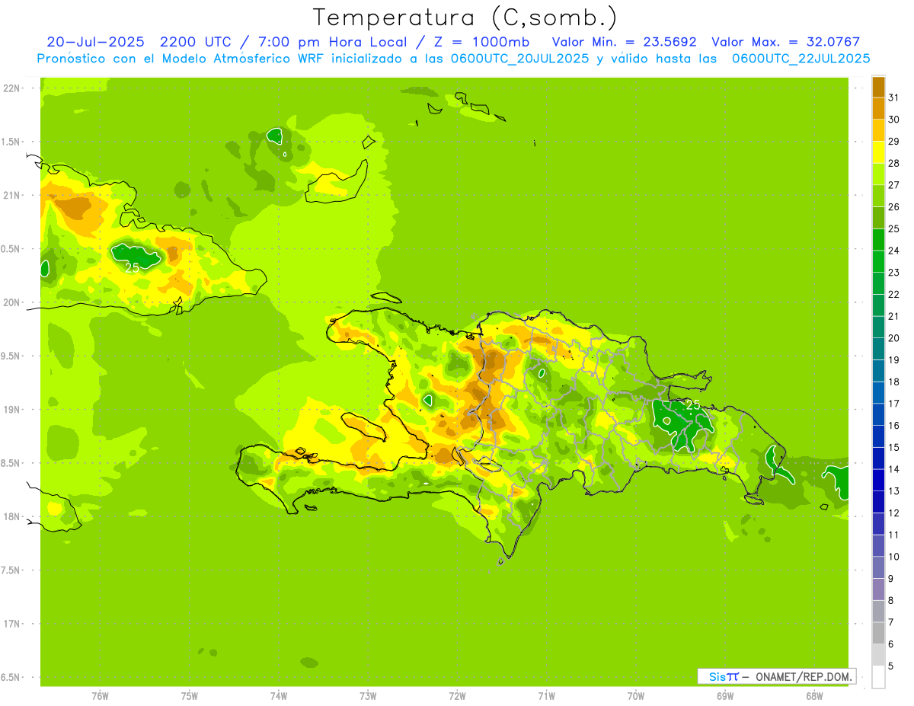Pick the color bar segment between 28 and 29
The width and height of the screenshot is (914, 706).
[878, 152]
